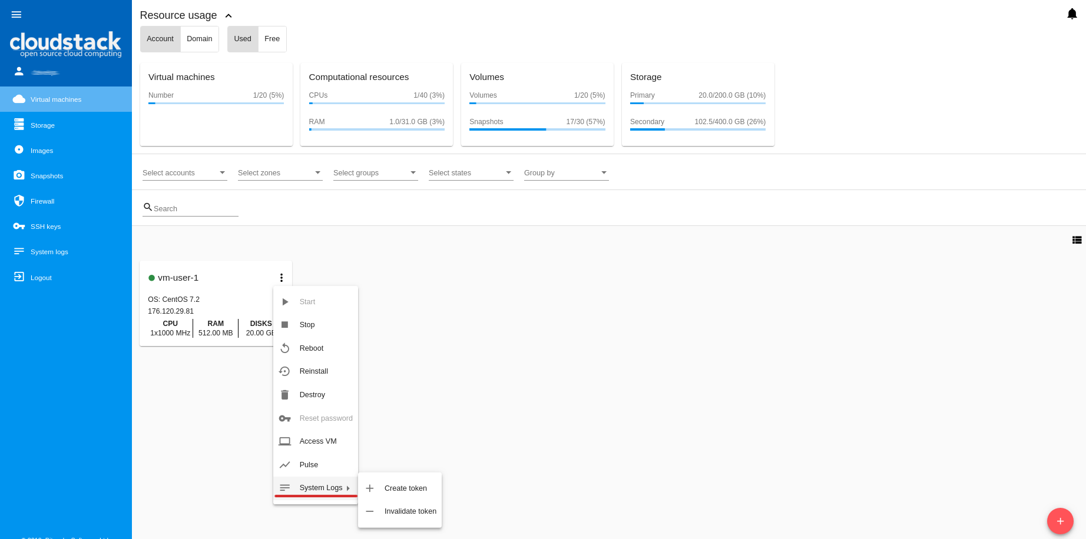The width and height of the screenshot is (1086, 539).
Task: Show Used resources
Action: click(243, 39)
